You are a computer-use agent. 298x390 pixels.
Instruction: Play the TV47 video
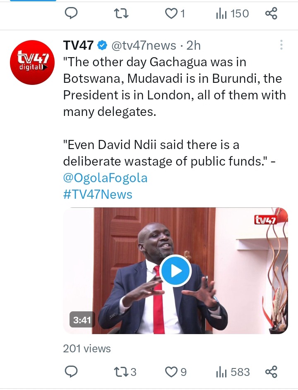tap(175, 271)
